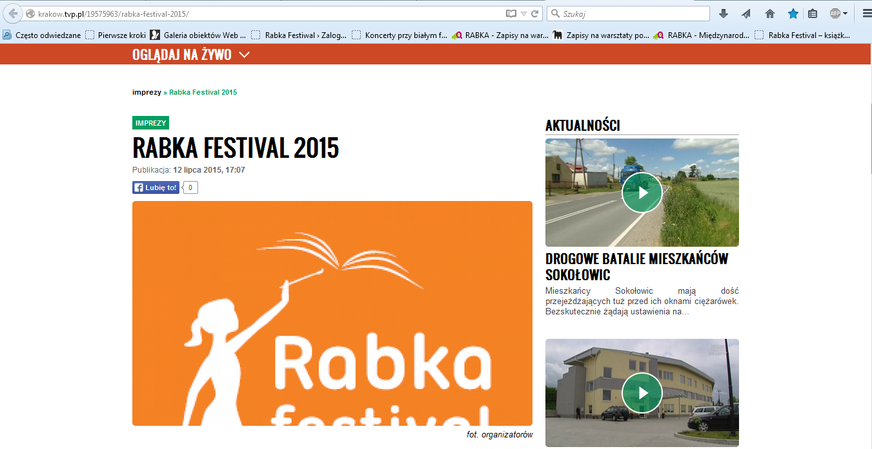The height and width of the screenshot is (449, 872).
Task: Click the Lubię to! Facebook button
Action: click(156, 187)
